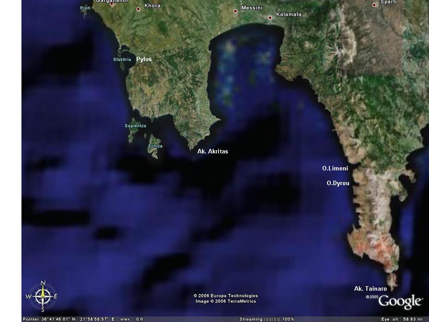Click the Proti island label
The height and width of the screenshot is (322, 429).
[x=85, y=8]
